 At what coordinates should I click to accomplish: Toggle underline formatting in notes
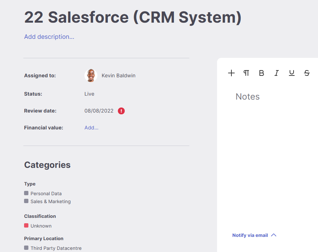292,73
